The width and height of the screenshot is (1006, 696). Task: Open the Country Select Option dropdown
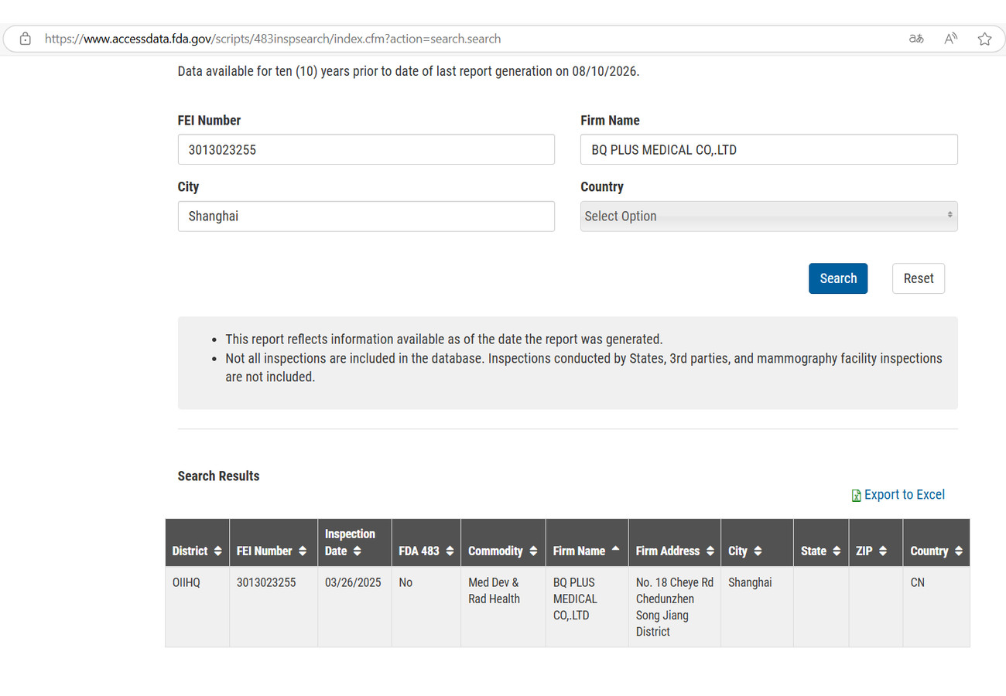coord(769,217)
